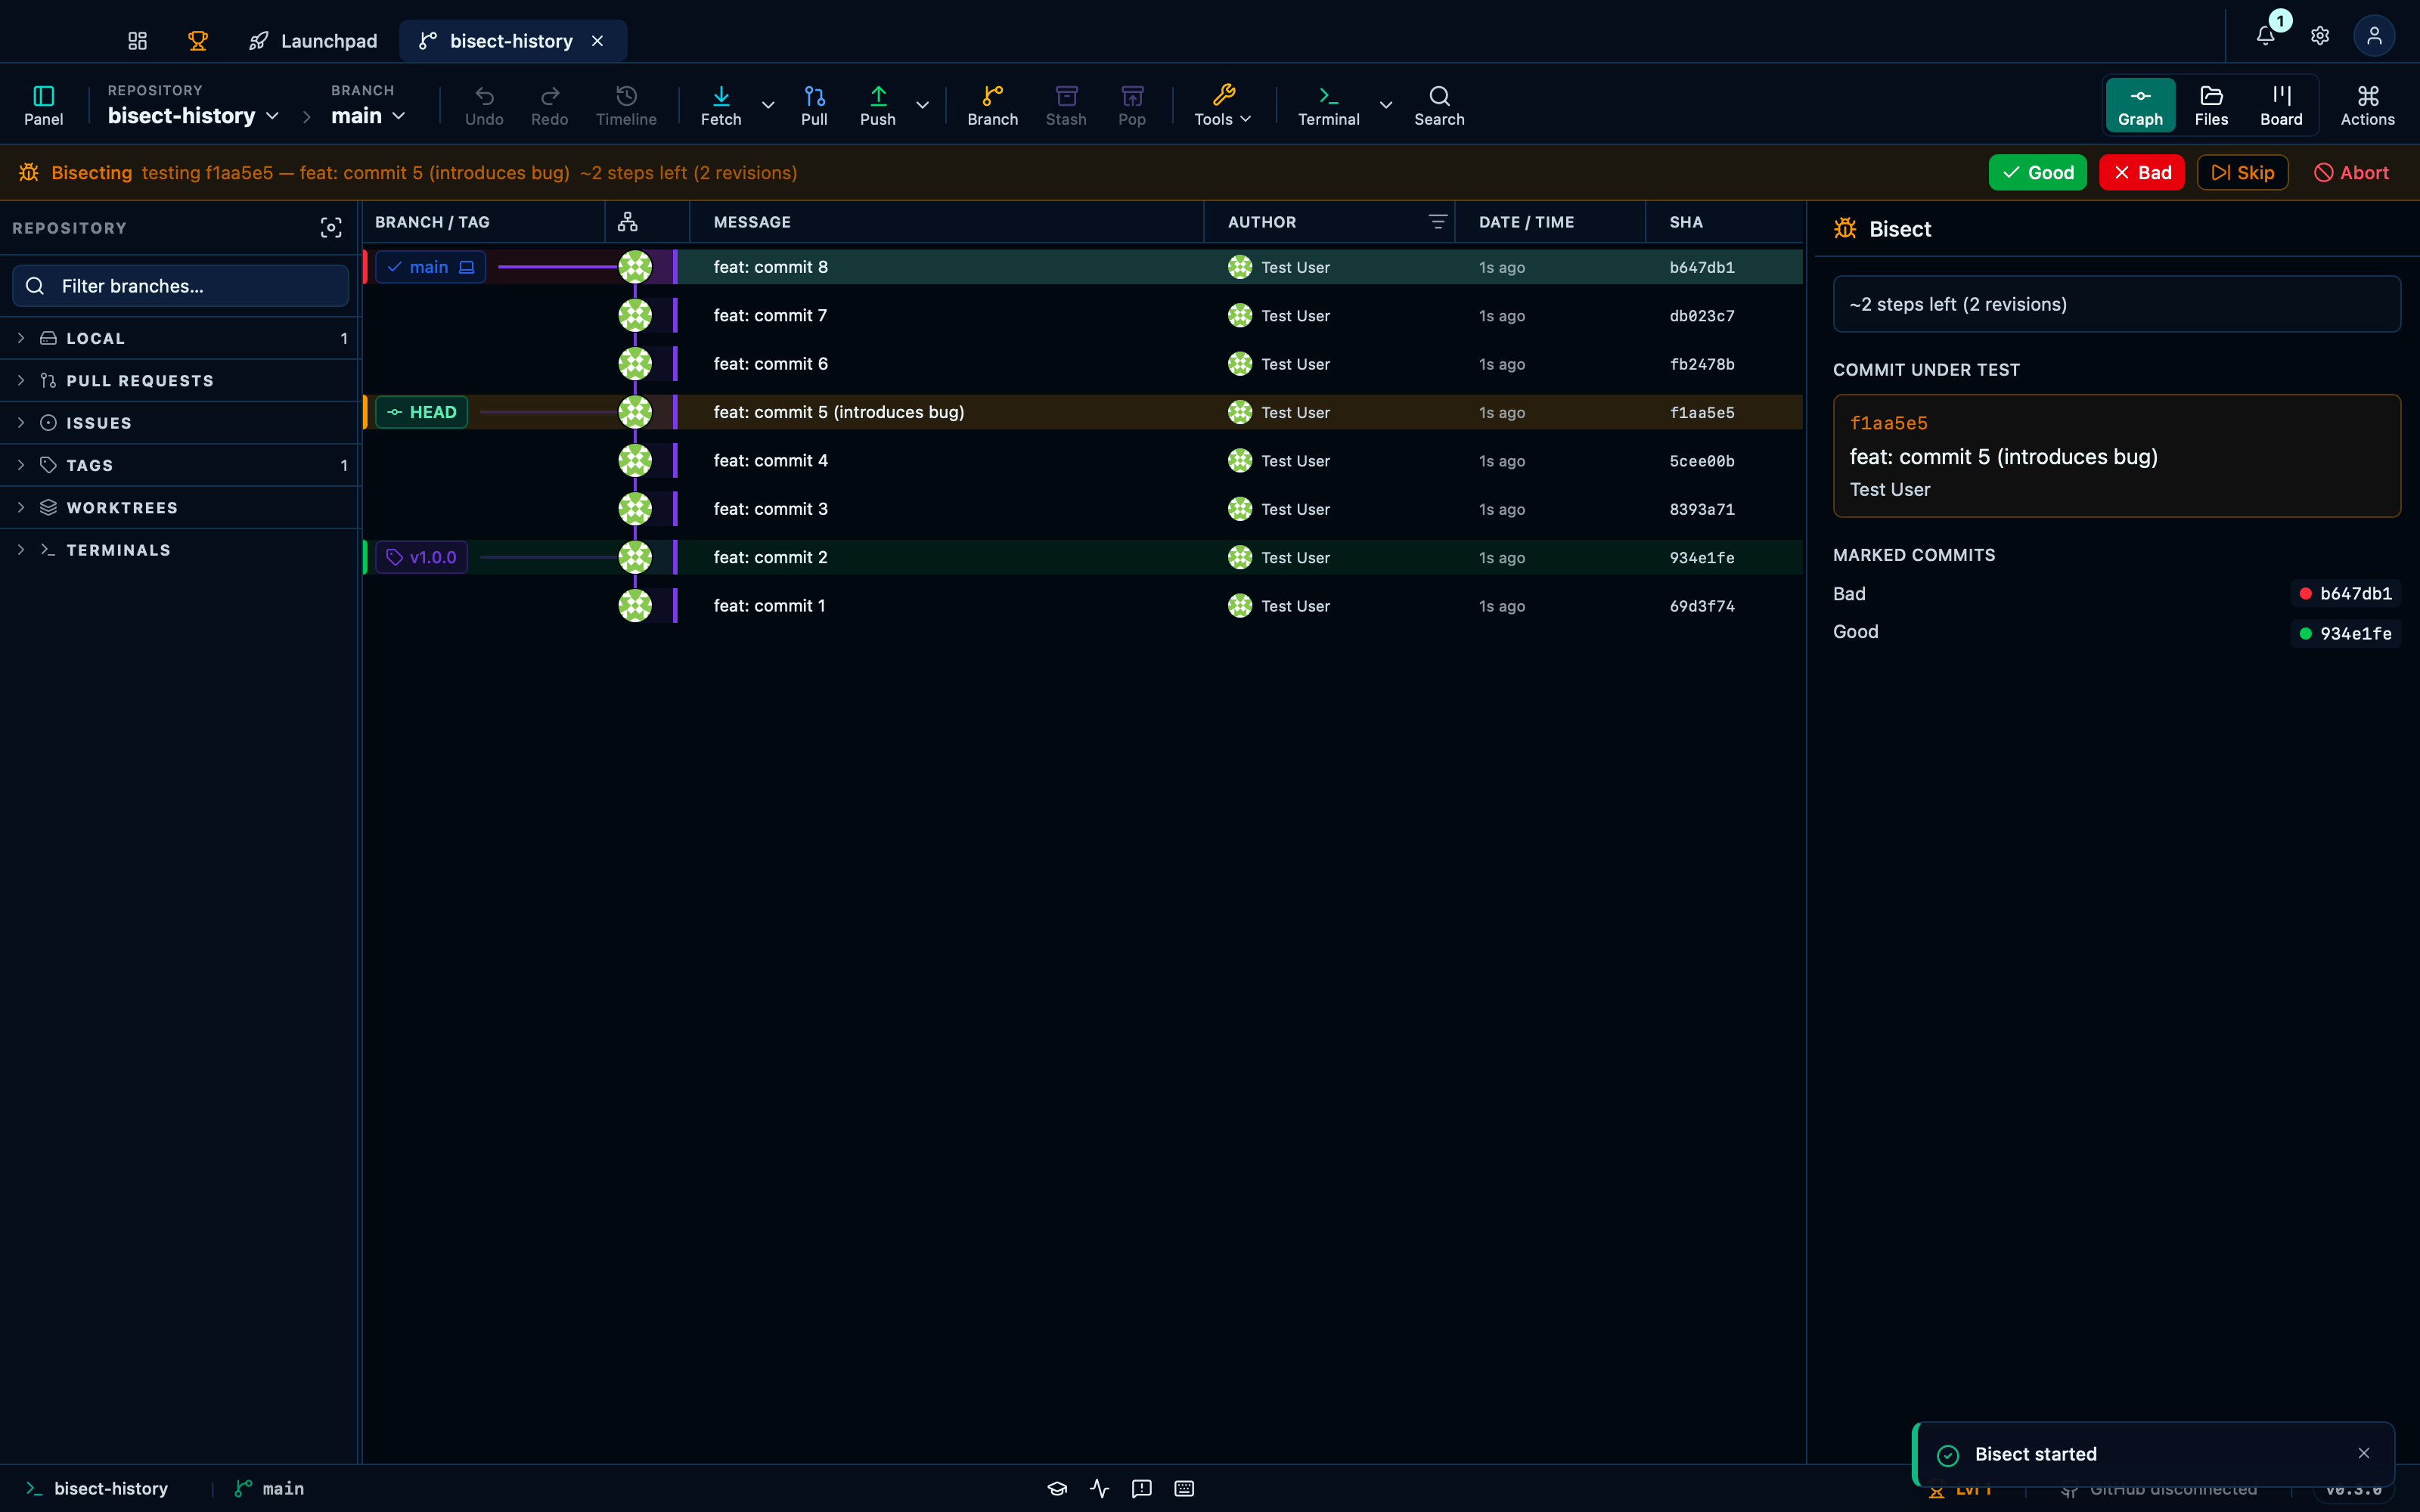Screen dimensions: 2420x1512
Task: Expand the TERMINALS section
Action: [x=180, y=550]
